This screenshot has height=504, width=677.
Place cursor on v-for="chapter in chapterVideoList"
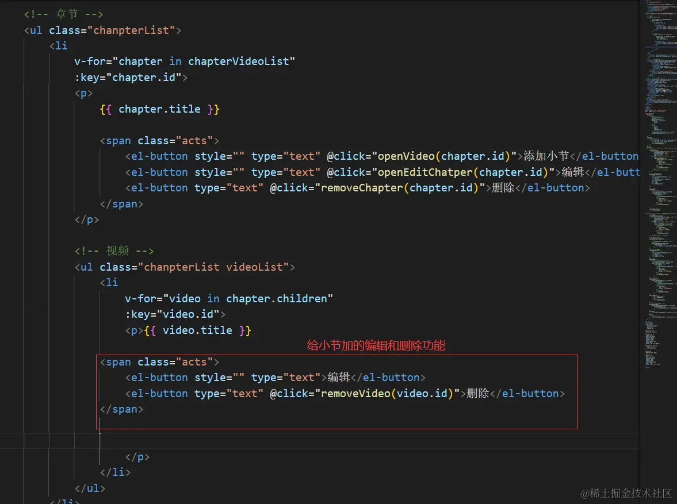click(185, 61)
